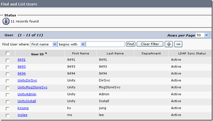Click the information status icon
This screenshot has width=213, height=121.
click(6, 21)
